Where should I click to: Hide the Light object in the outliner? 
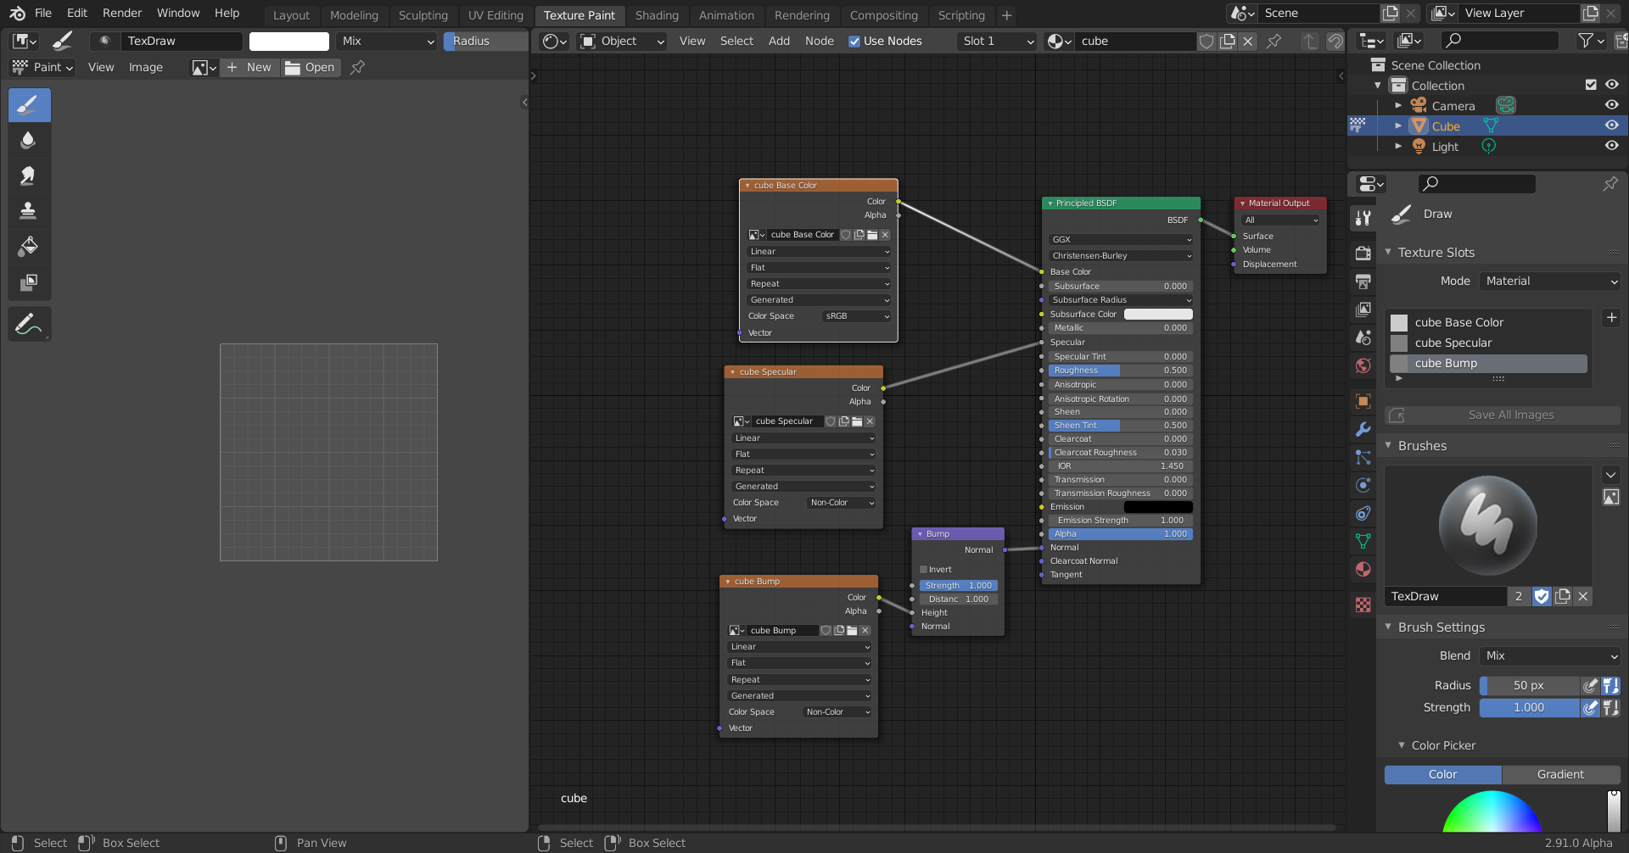[1611, 145]
